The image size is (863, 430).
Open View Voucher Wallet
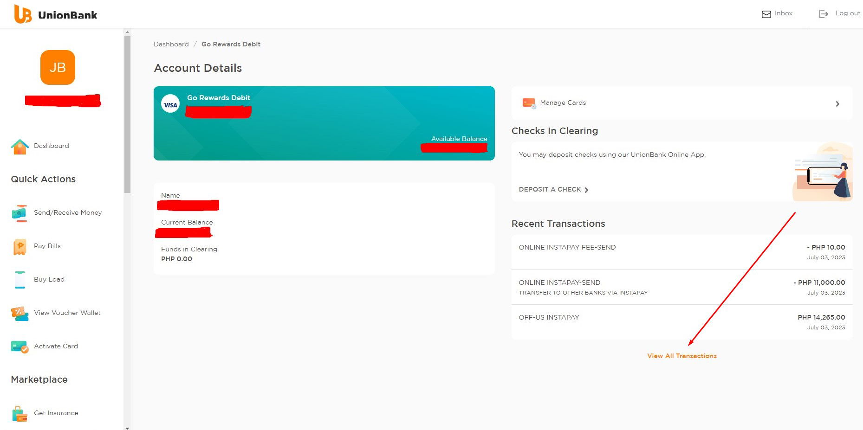coord(67,313)
